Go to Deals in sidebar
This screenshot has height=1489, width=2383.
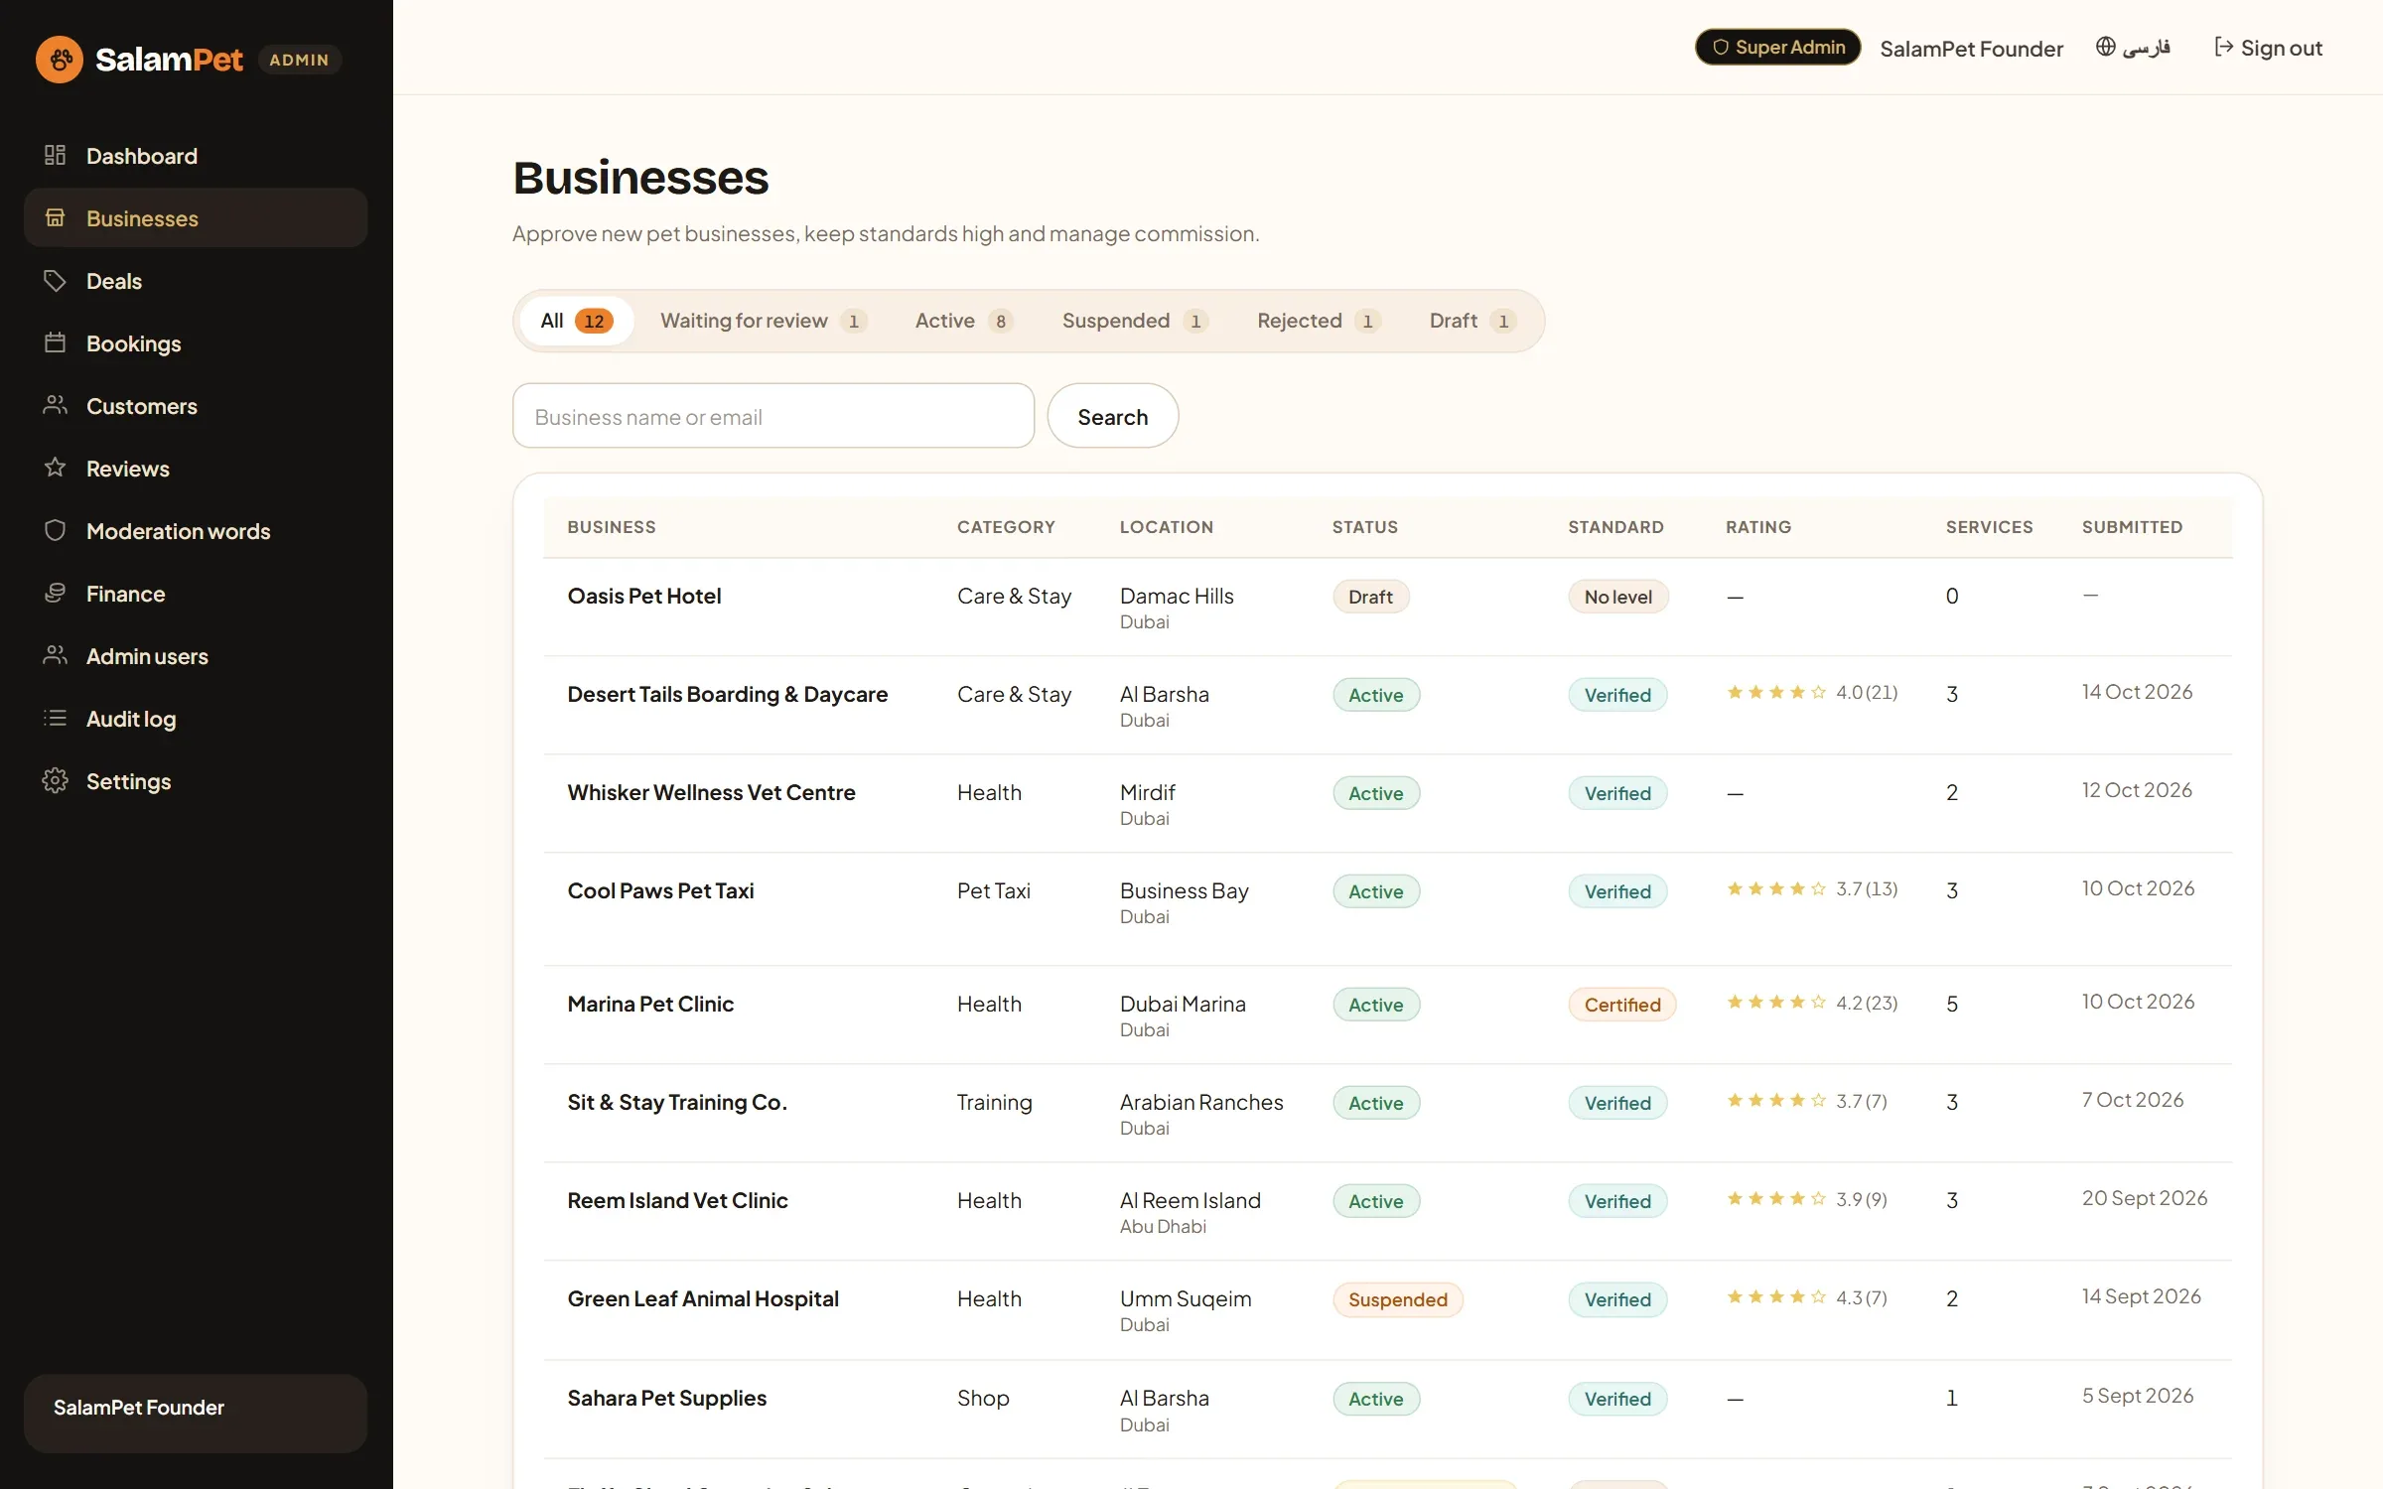click(196, 281)
